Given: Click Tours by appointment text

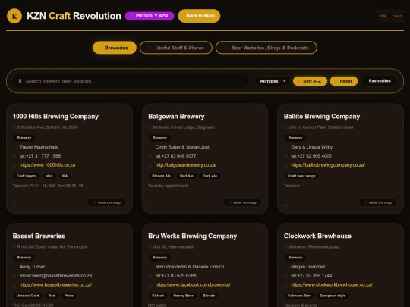Looking at the screenshot, I should coord(168,186).
